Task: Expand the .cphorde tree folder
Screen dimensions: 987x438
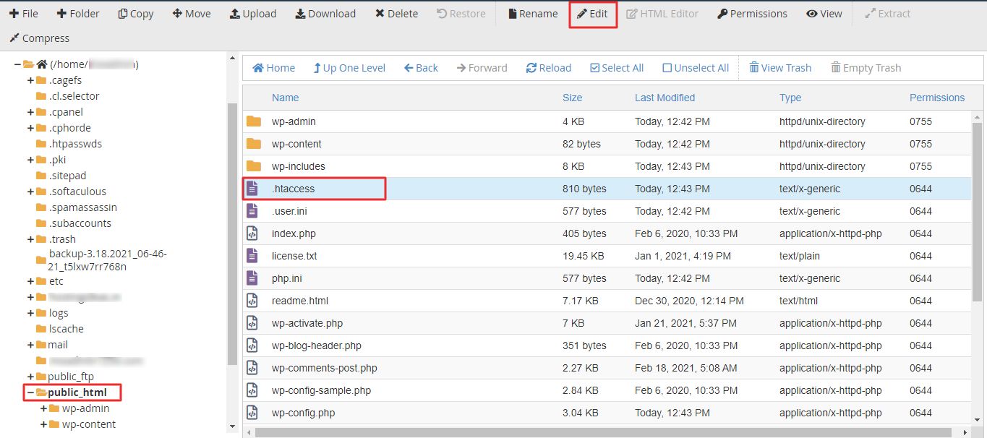Action: 30,128
